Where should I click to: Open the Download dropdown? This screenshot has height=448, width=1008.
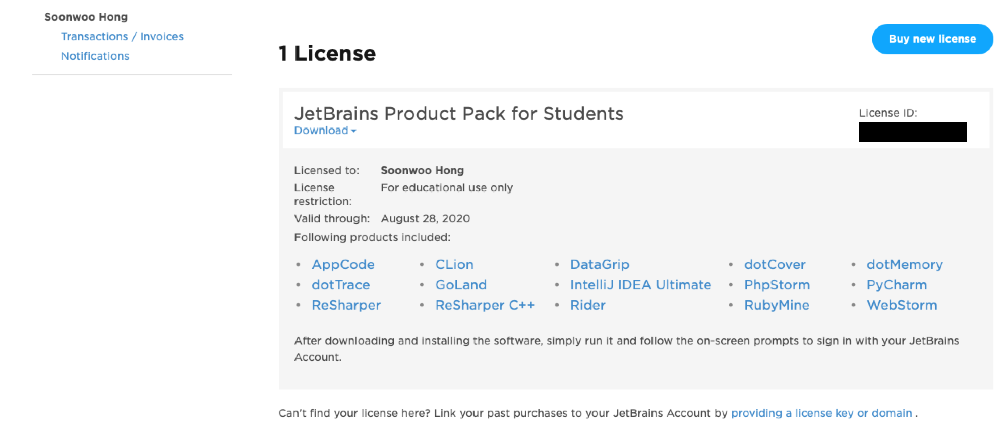point(325,131)
